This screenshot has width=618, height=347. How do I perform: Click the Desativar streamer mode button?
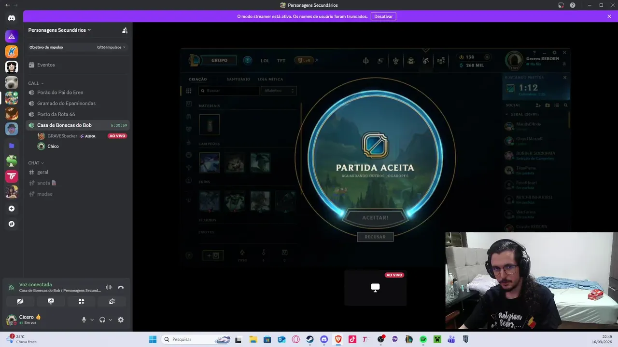[x=383, y=16]
